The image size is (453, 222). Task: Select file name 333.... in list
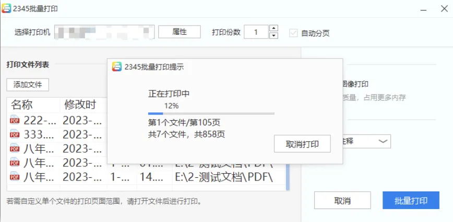point(39,134)
